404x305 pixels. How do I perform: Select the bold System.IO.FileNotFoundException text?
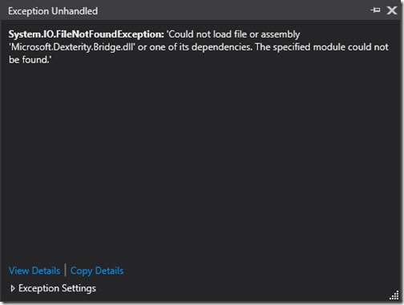pos(86,34)
